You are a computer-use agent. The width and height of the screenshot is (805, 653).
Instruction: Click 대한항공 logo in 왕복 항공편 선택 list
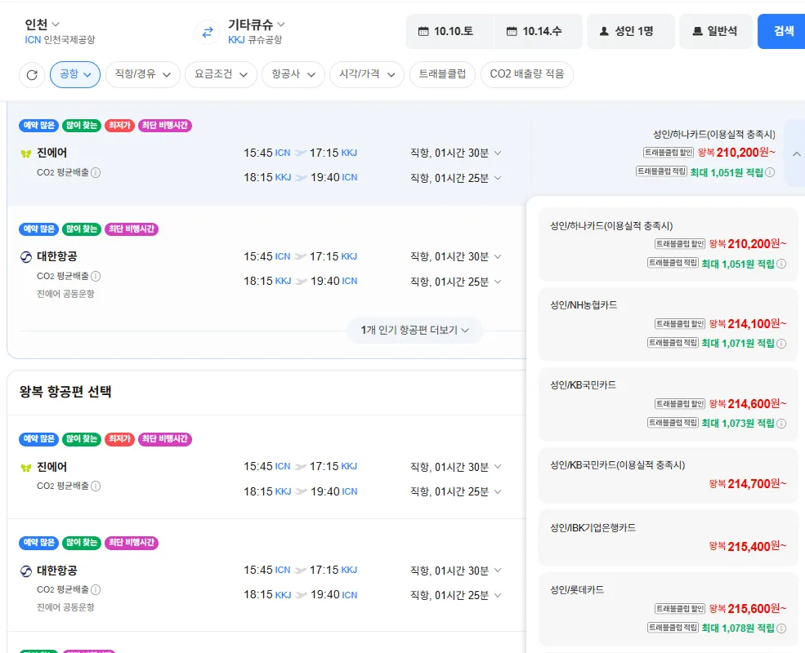[25, 571]
